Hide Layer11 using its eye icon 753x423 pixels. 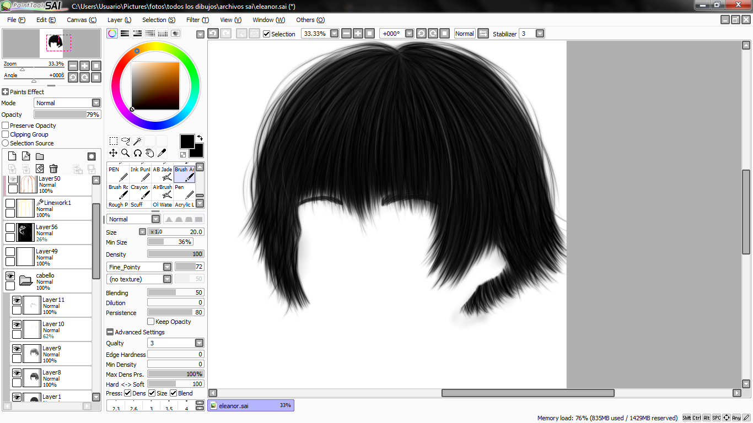17,300
